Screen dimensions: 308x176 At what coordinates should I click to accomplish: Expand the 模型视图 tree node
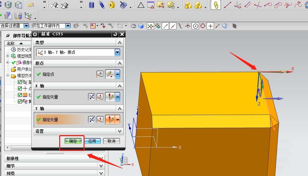pyautogui.click(x=8, y=56)
